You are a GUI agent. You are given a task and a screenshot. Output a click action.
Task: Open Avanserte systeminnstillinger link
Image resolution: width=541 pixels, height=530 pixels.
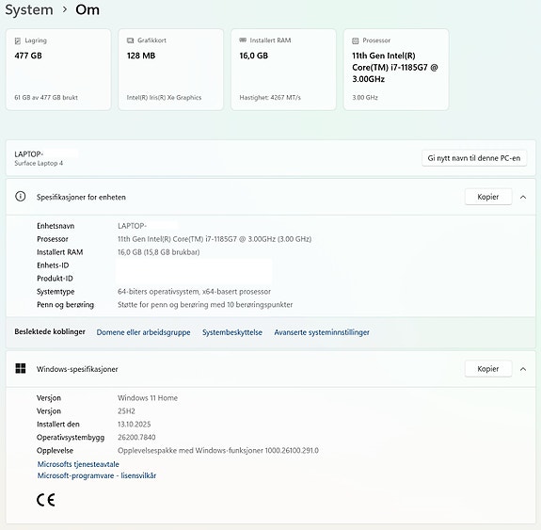pyautogui.click(x=322, y=332)
